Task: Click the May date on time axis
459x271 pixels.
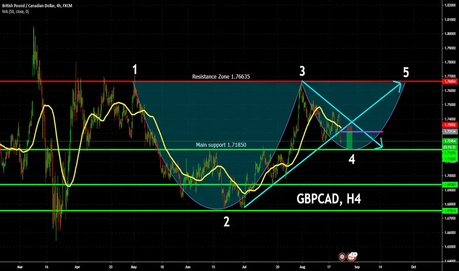Action: pos(134,267)
